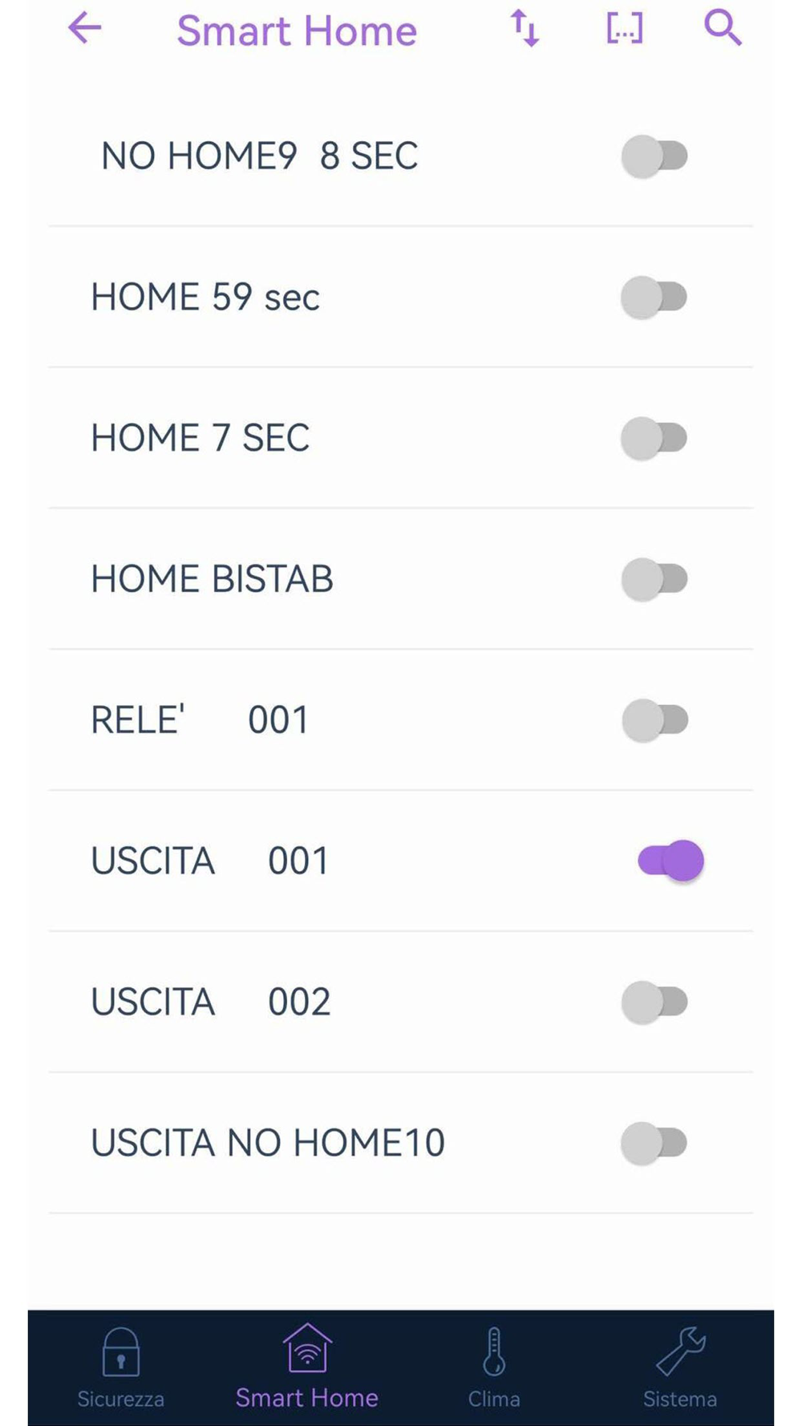Tap the bracket selection icon

624,29
